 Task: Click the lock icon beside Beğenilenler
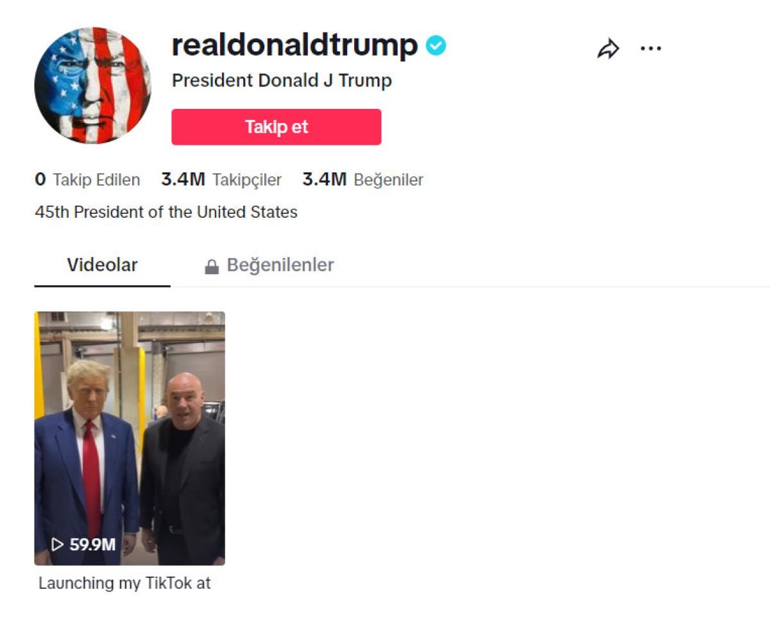coord(212,267)
